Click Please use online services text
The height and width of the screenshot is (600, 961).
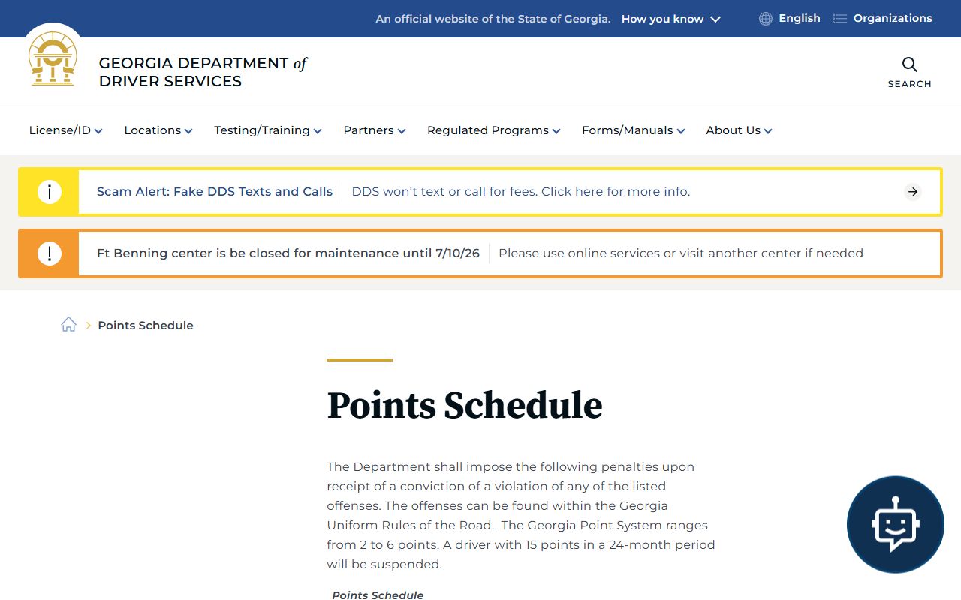point(681,253)
